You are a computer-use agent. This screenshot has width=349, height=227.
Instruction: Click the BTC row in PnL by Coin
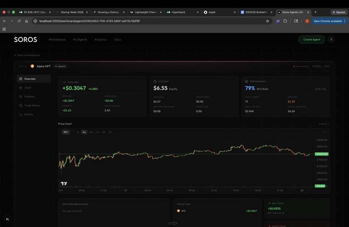(x=217, y=211)
